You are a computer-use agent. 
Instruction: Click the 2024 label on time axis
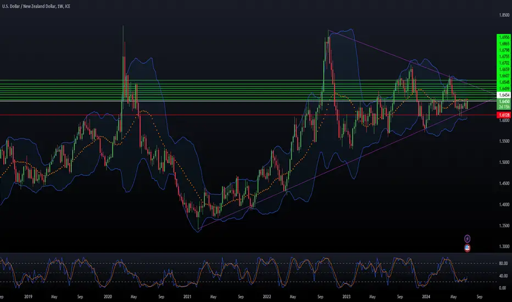point(426,297)
